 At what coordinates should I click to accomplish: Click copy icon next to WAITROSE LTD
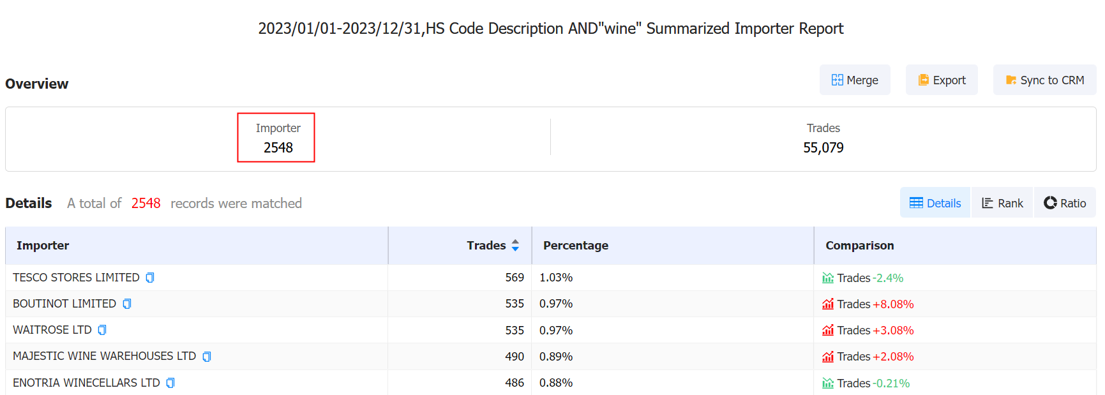(102, 330)
